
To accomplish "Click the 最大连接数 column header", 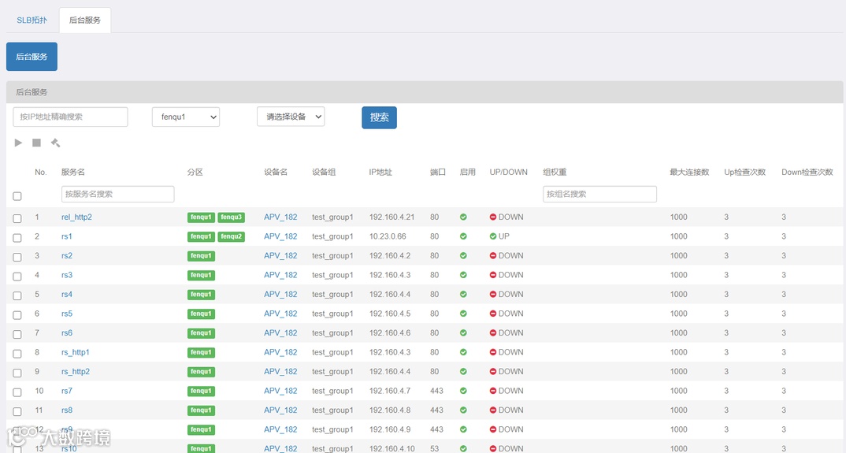I will click(x=689, y=173).
